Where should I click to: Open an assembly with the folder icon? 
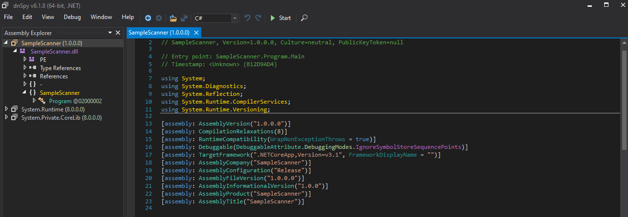point(173,18)
